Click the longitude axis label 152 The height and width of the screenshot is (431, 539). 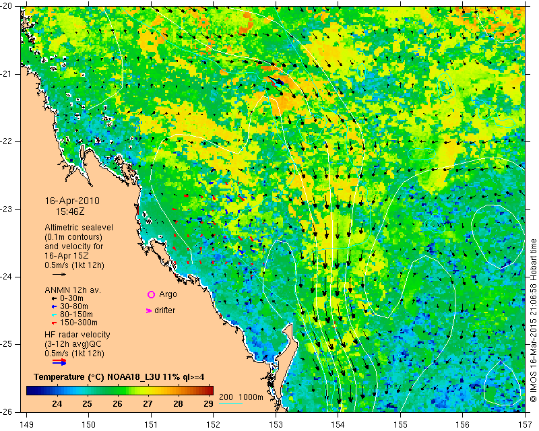pos(213,425)
